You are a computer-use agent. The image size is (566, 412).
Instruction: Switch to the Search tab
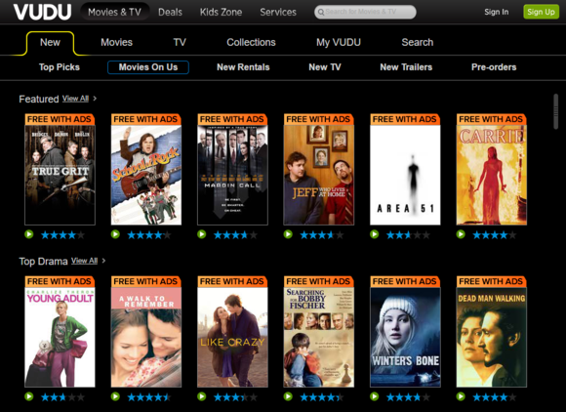418,42
